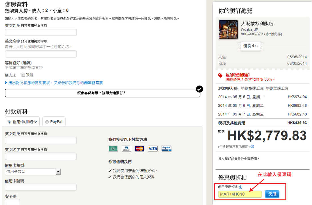
Task: Click the PayPal payment logo icon
Action: coord(166,149)
